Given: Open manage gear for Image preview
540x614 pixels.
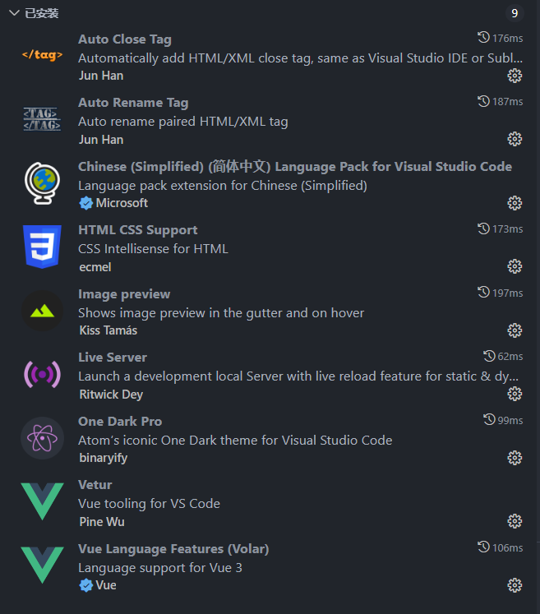Looking at the screenshot, I should (515, 330).
